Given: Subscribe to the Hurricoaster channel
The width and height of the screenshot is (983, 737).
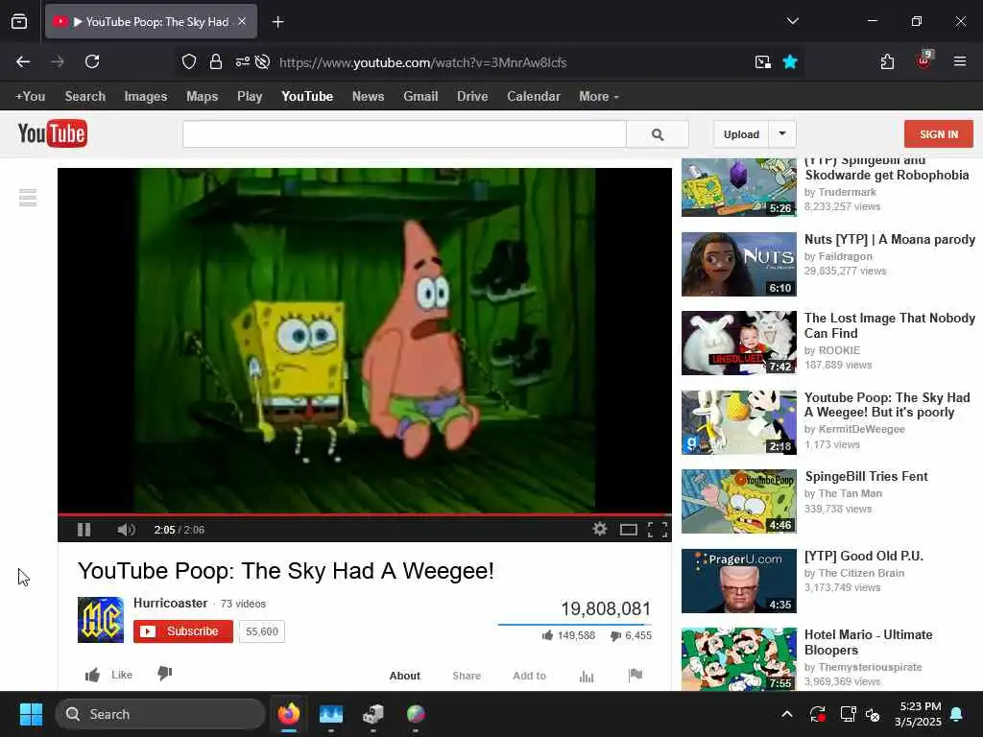Looking at the screenshot, I should pos(183,631).
